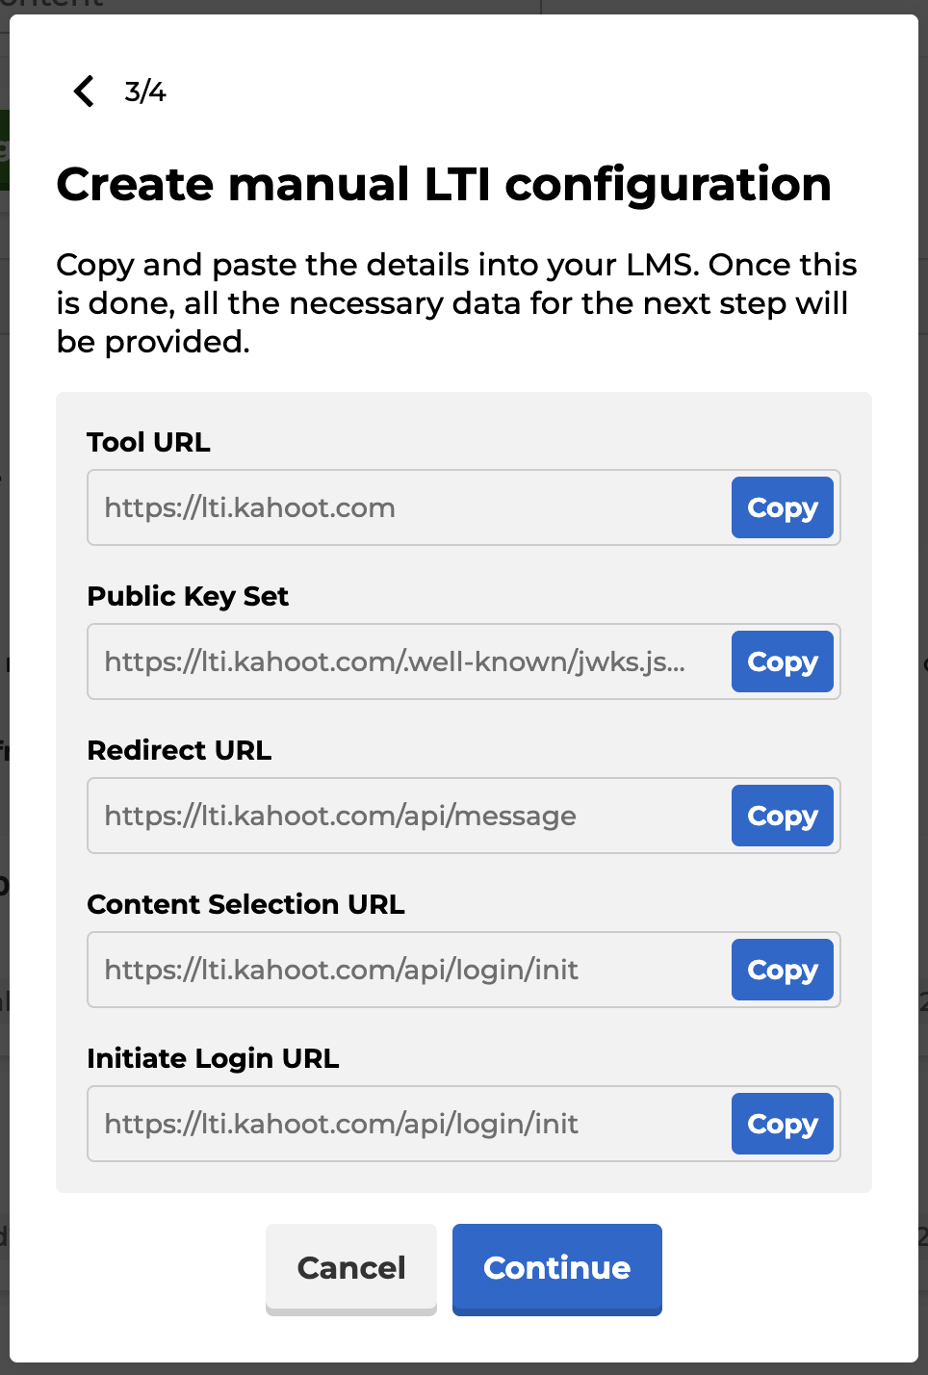Image resolution: width=928 pixels, height=1375 pixels.
Task: Copy the Public Key Set link
Action: tap(782, 662)
